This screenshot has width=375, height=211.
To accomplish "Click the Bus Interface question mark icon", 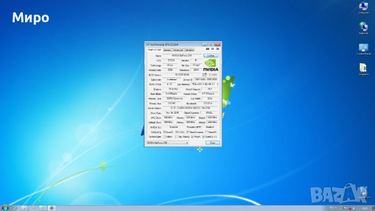I will click(217, 84).
